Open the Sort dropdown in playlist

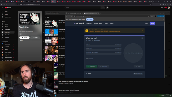pos(47,17)
